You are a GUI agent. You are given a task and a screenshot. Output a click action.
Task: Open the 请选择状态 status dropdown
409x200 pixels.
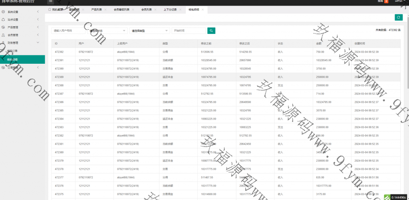(107, 31)
